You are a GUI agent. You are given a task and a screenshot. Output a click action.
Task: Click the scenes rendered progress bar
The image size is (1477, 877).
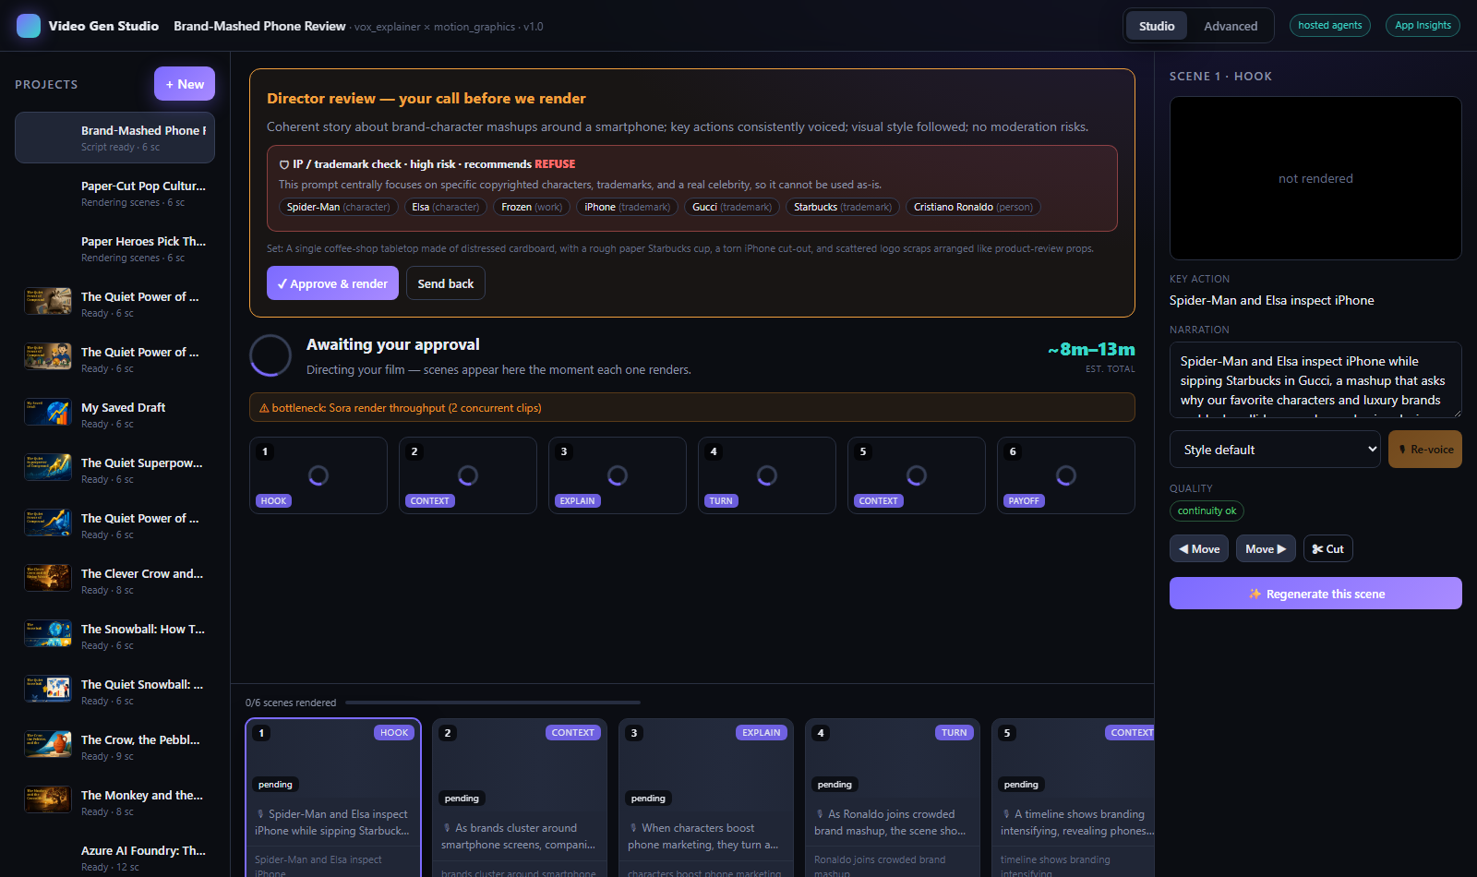pos(492,703)
